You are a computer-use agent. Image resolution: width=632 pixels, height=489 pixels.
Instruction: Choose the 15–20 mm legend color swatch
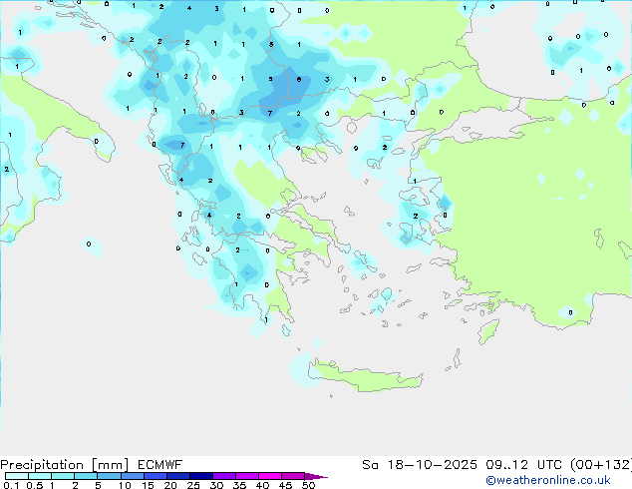pyautogui.click(x=155, y=476)
